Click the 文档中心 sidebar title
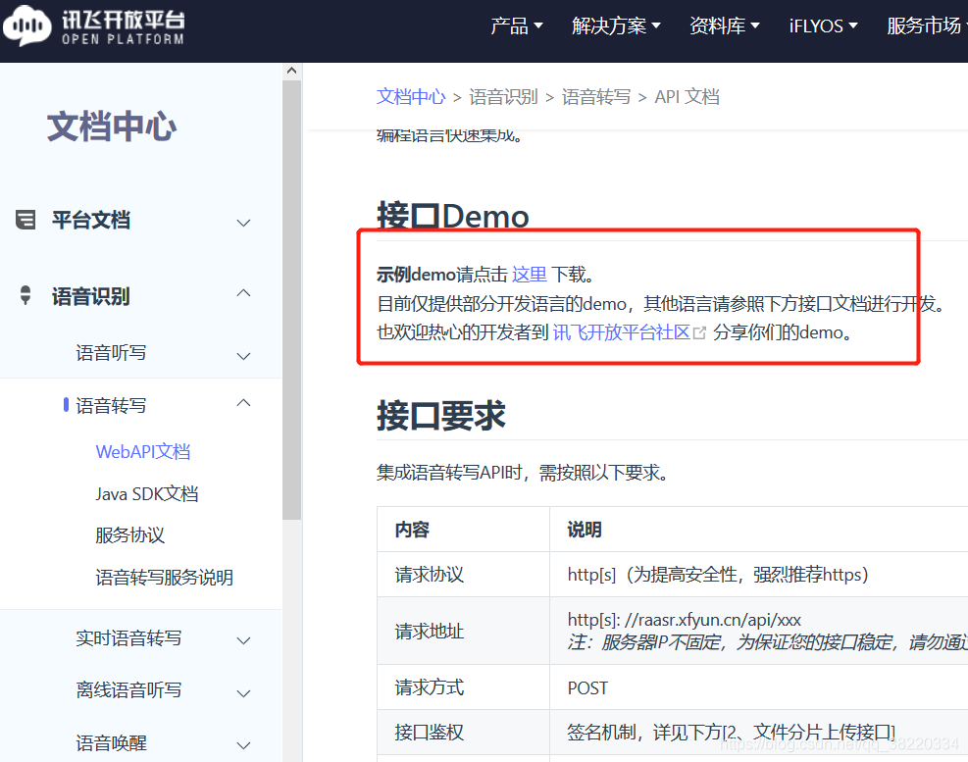The width and height of the screenshot is (968, 762). tap(112, 127)
